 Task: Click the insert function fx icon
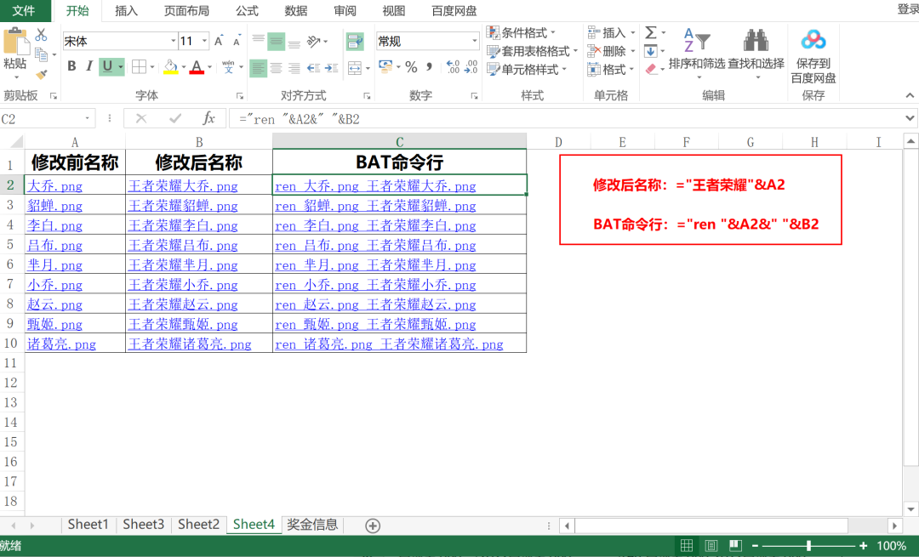point(208,119)
